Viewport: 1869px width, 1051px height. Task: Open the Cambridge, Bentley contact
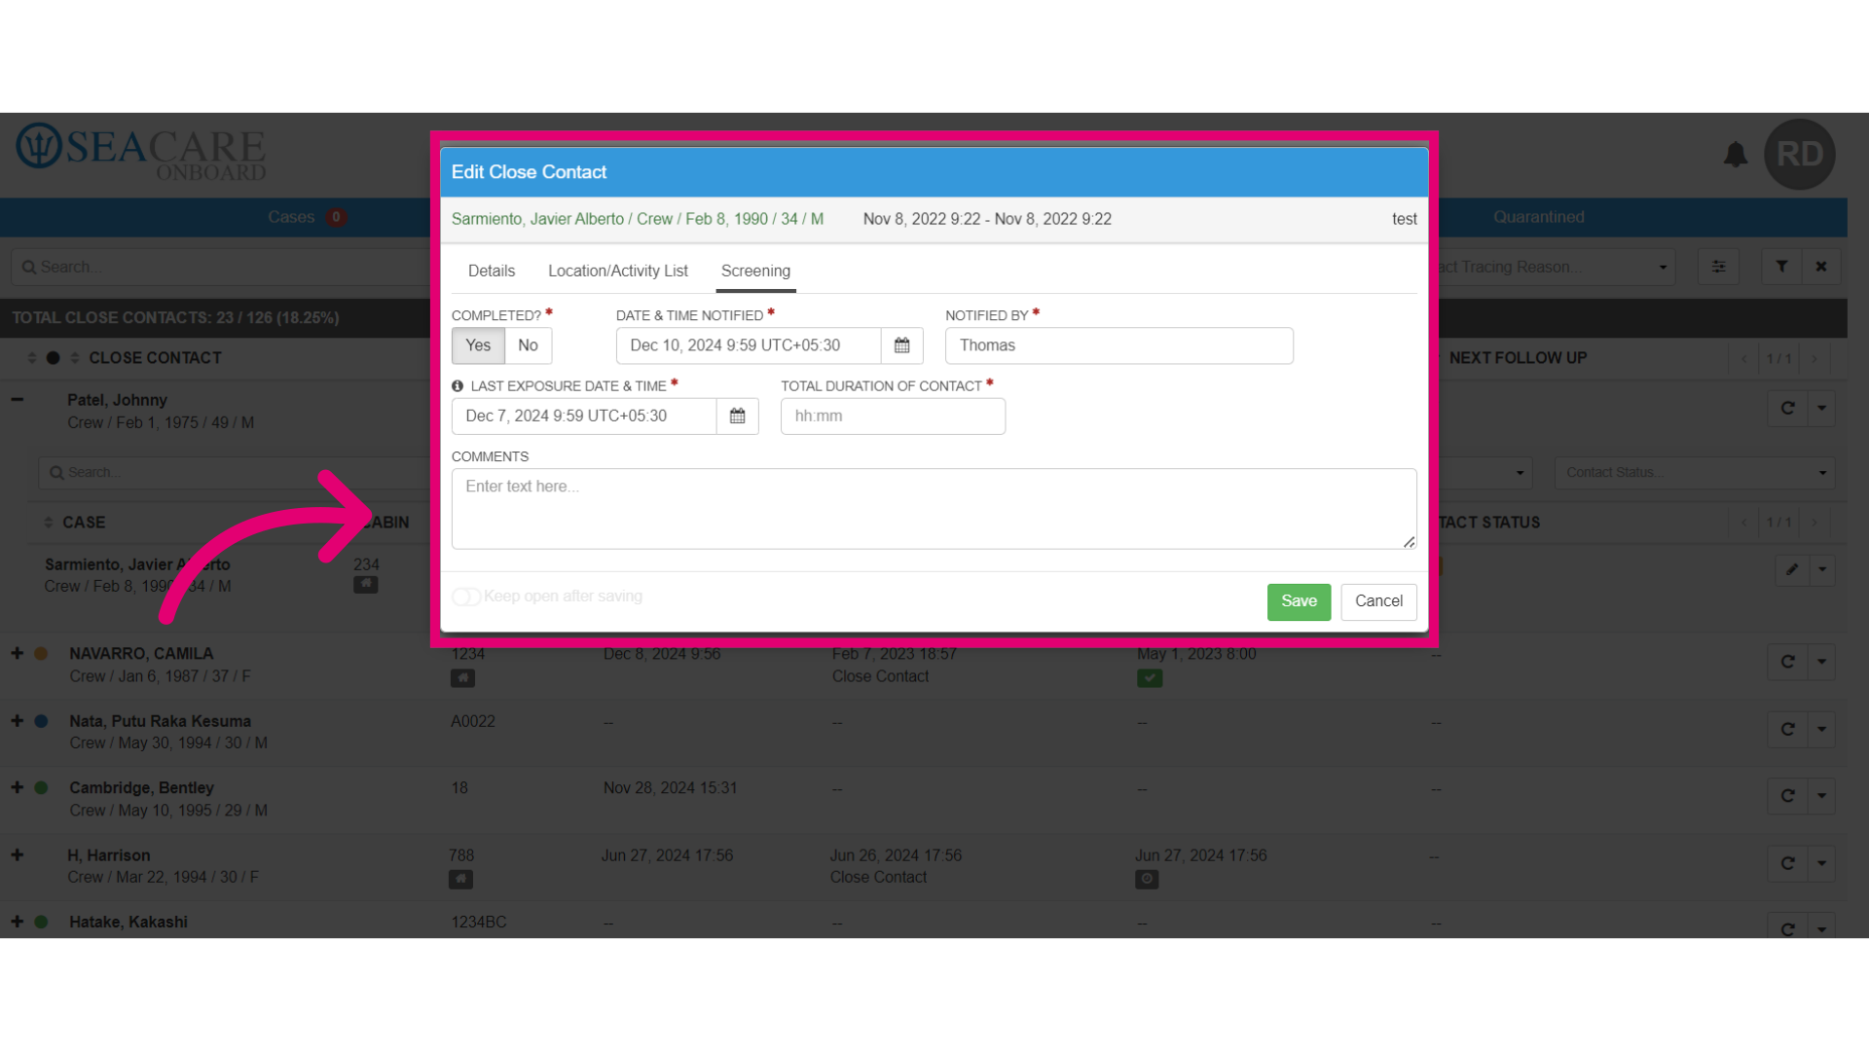click(x=141, y=787)
